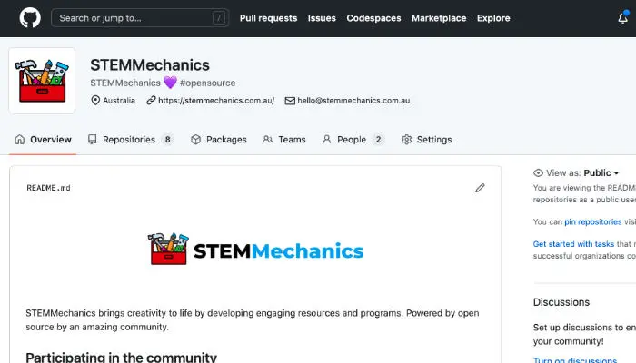Visit the stemmechanics.com.au website link
Screen dimensions: 636x363
(x=216, y=101)
